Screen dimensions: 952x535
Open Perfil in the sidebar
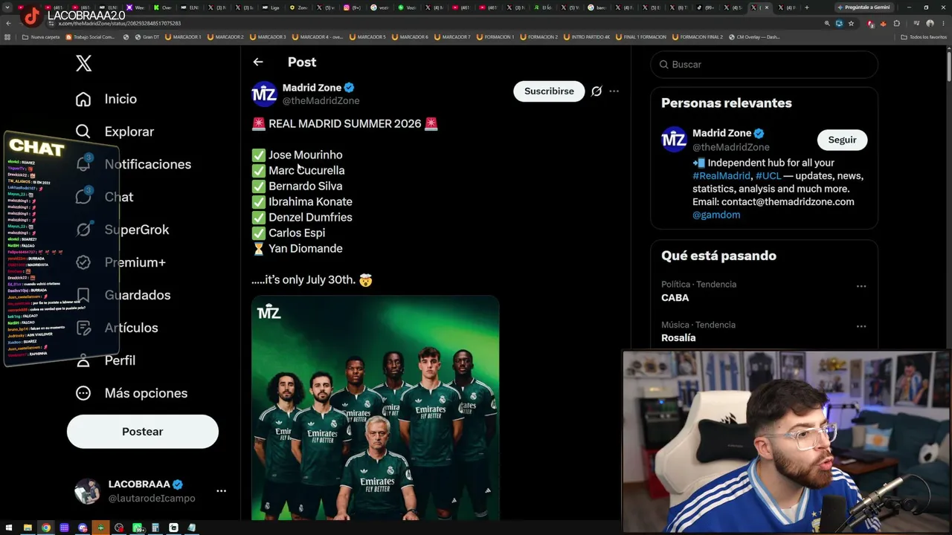coord(106,360)
